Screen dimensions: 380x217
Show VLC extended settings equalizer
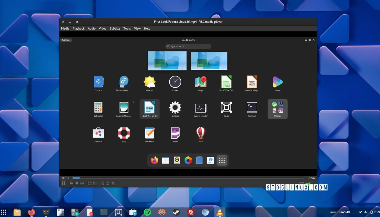95,183
